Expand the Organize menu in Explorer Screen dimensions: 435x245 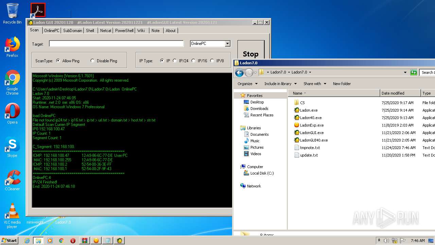(248, 84)
